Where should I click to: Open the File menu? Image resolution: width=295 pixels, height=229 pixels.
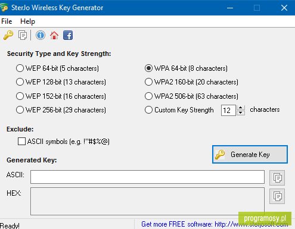click(x=7, y=21)
